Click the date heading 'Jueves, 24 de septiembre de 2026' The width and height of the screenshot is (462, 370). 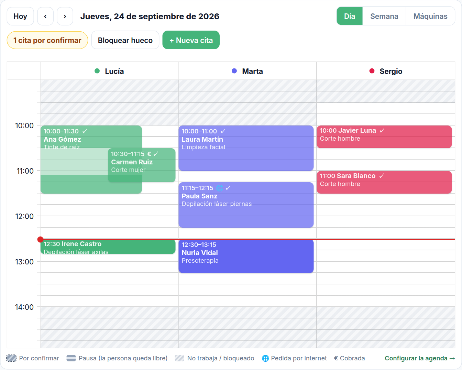point(150,16)
